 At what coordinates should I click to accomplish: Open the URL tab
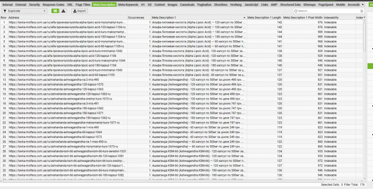pos(70,4)
